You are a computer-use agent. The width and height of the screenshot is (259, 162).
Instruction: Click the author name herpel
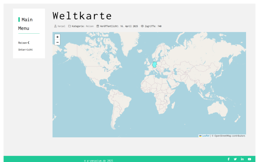(x=61, y=26)
